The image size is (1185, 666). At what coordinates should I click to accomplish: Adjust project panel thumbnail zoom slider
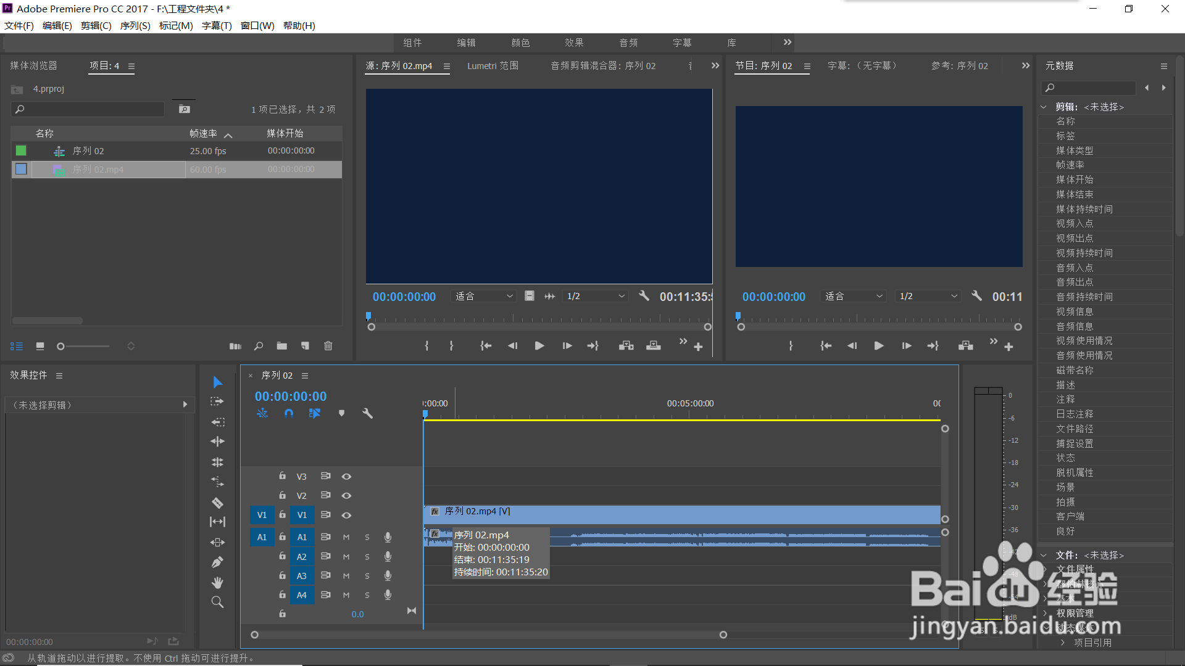(60, 347)
